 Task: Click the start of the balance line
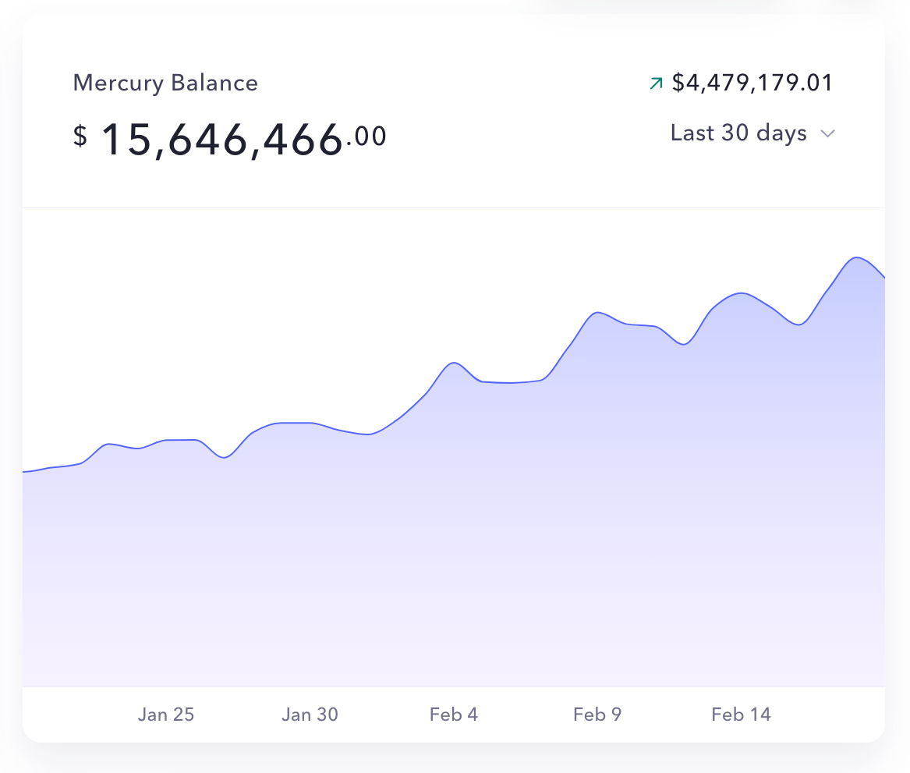(26, 470)
